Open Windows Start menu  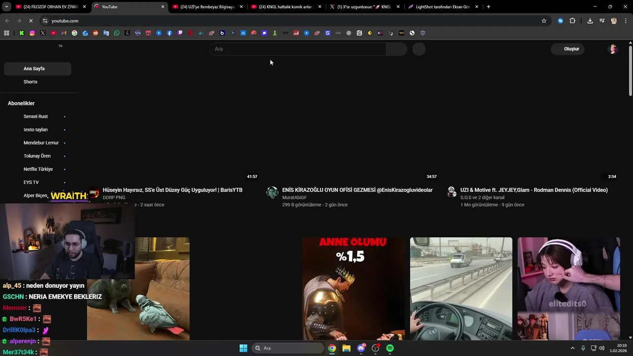(x=243, y=348)
